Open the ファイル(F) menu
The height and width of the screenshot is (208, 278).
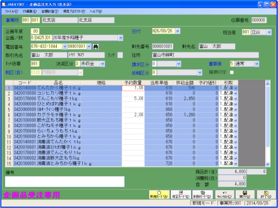(12, 12)
